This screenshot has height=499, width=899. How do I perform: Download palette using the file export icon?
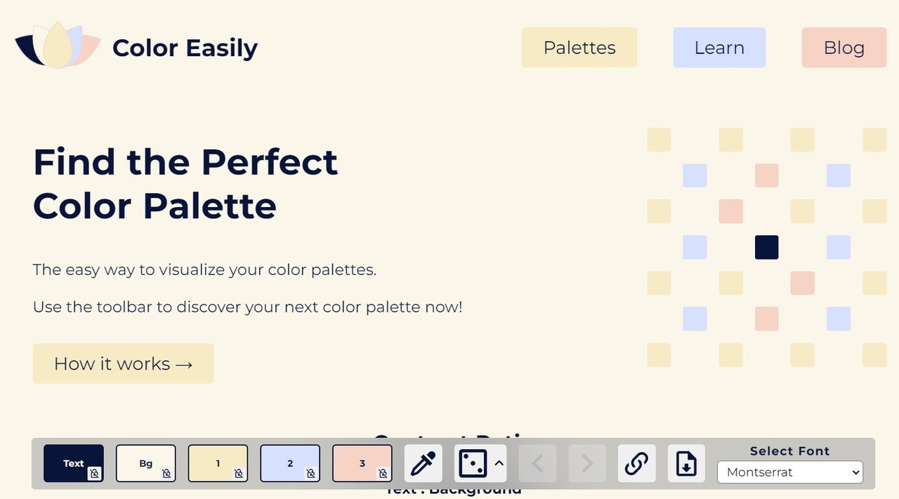[686, 463]
